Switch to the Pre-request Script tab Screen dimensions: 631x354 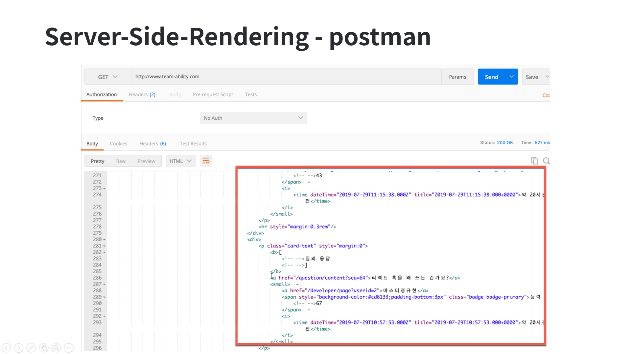click(x=213, y=94)
